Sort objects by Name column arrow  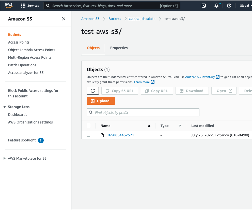pos(149,126)
